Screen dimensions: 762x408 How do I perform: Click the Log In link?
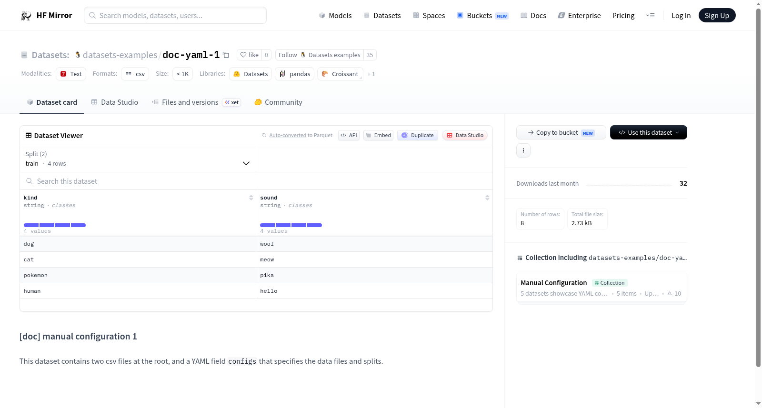[x=681, y=16]
